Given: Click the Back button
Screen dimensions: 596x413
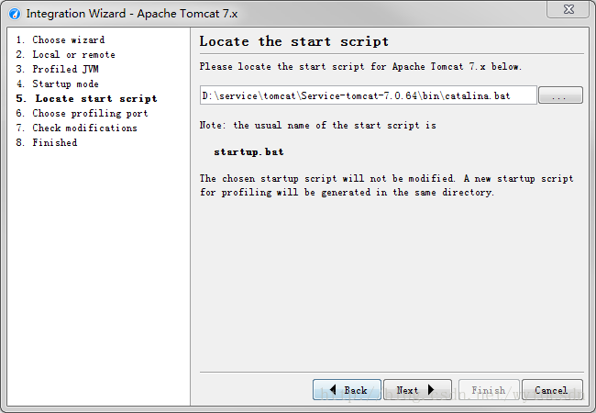Looking at the screenshot, I should point(347,389).
